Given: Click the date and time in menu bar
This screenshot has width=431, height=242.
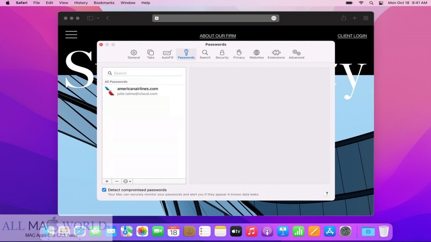Looking at the screenshot, I should [x=407, y=3].
